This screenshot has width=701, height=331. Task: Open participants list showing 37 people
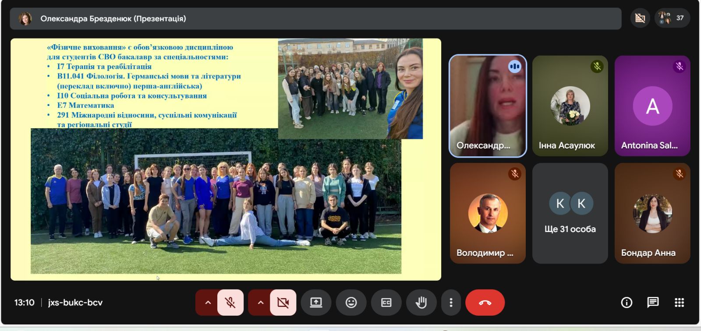[673, 18]
